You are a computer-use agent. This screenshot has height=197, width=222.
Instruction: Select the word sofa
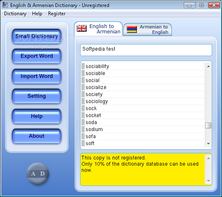coord(143,136)
